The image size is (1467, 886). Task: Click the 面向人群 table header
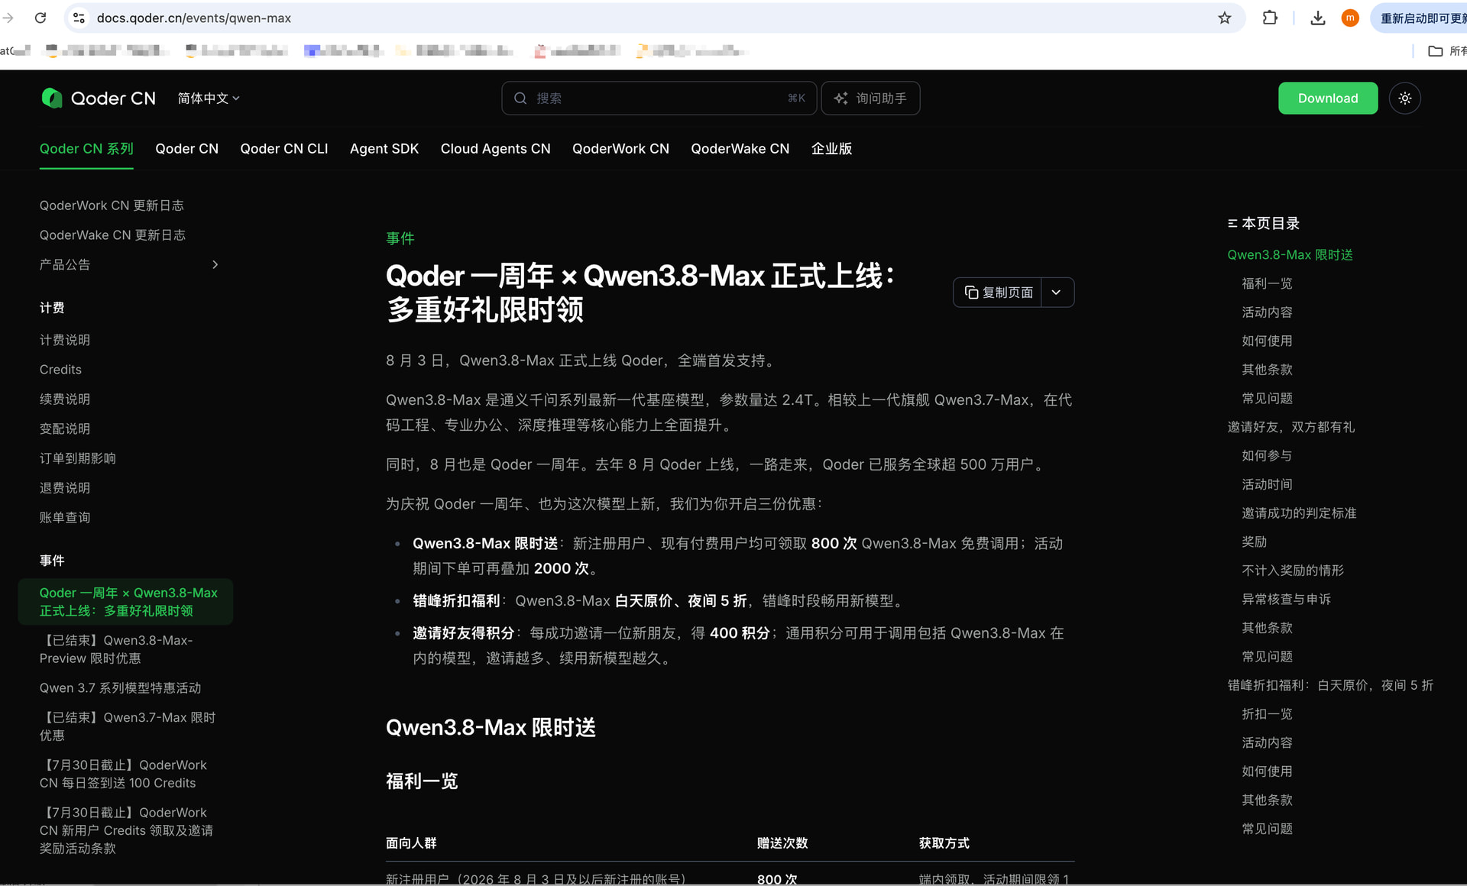pyautogui.click(x=411, y=843)
